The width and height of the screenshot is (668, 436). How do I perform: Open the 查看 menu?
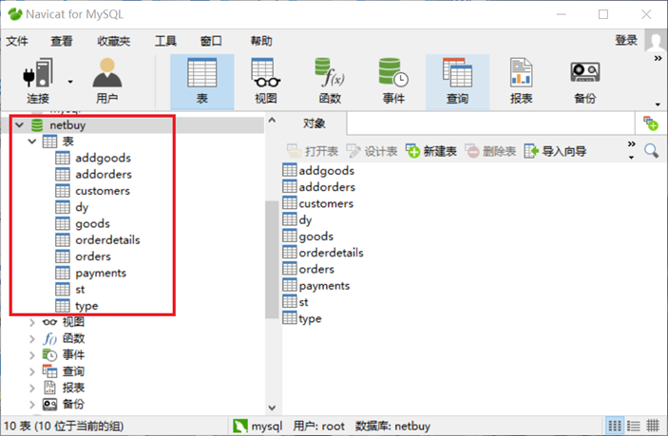tap(62, 41)
